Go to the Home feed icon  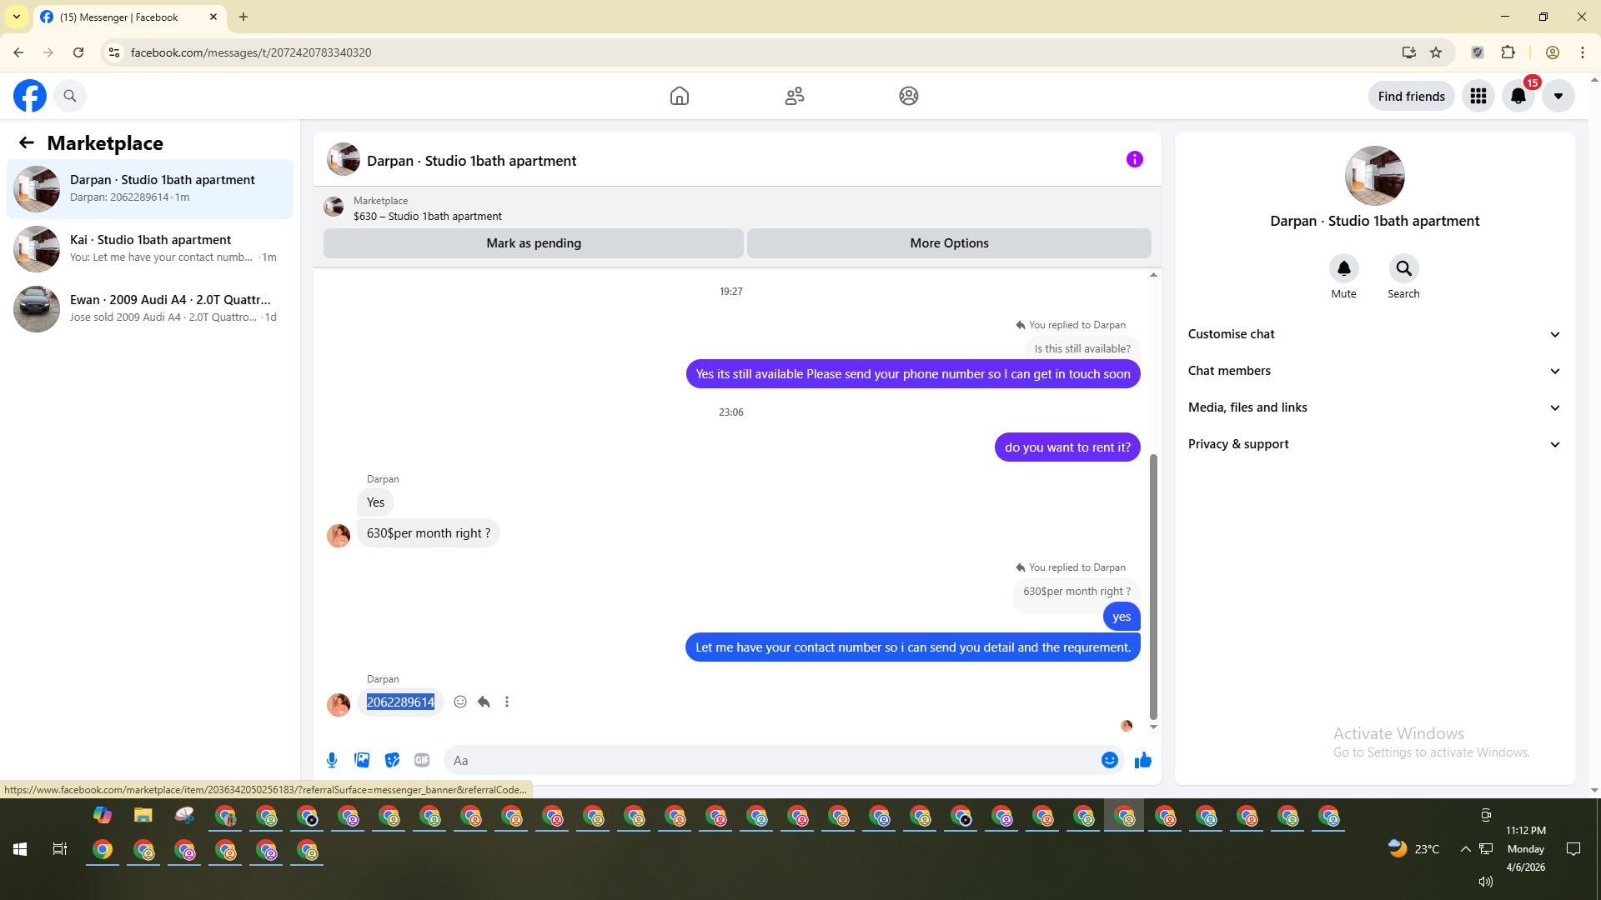pyautogui.click(x=680, y=96)
